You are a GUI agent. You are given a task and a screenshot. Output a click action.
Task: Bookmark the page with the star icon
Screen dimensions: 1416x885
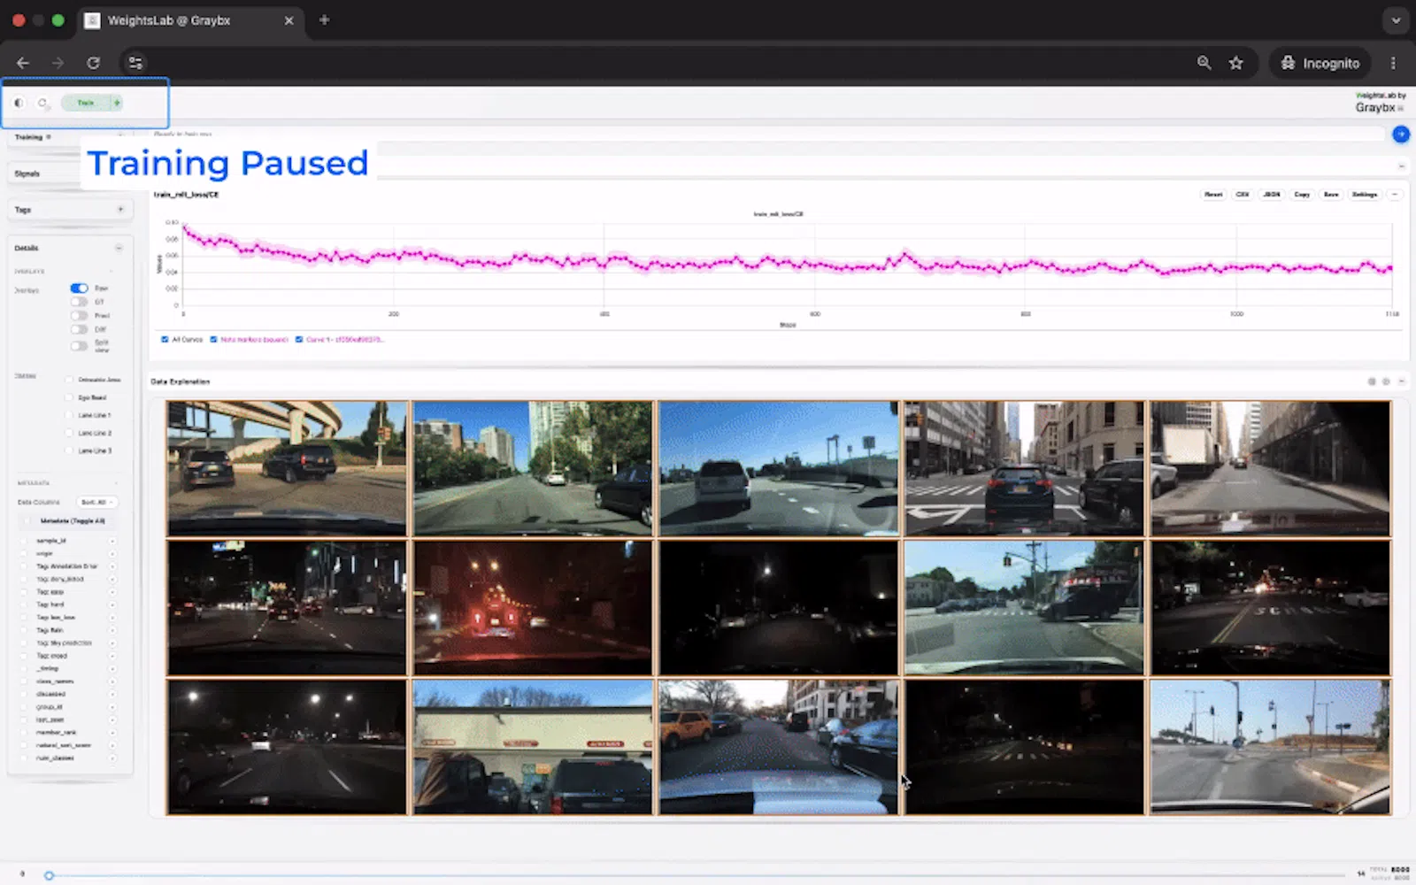coord(1235,63)
